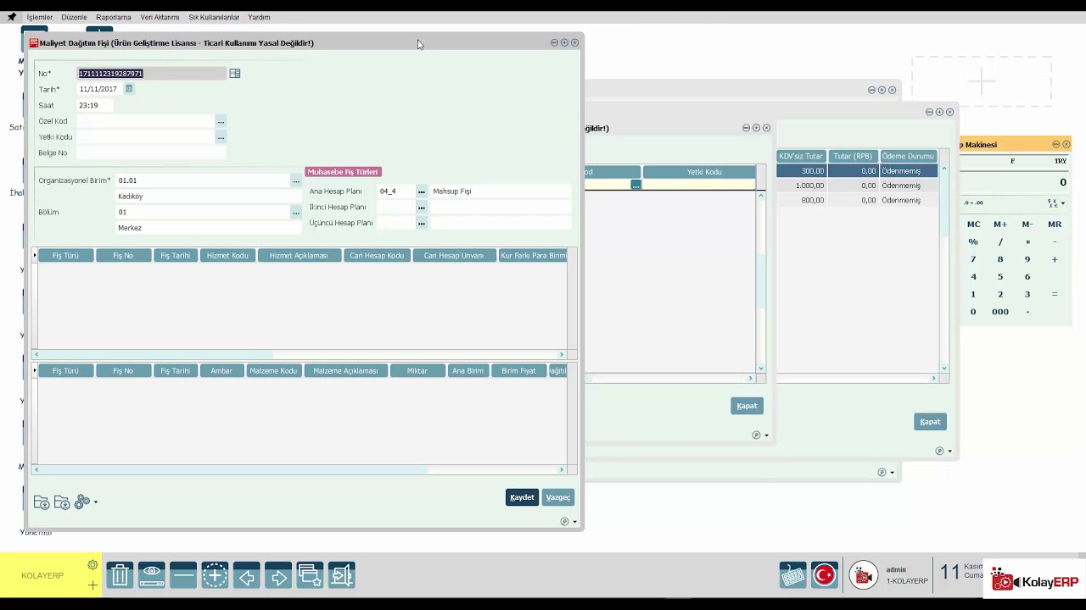This screenshot has height=610, width=1086.
Task: Click the eye preview icon in bottom toolbar
Action: click(152, 576)
